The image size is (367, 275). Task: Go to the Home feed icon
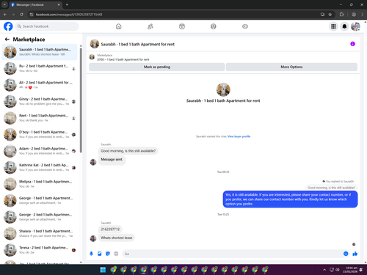pyautogui.click(x=119, y=26)
